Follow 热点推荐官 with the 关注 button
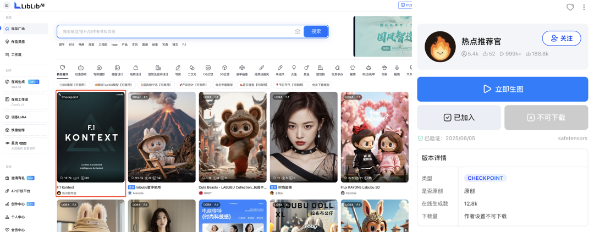 (x=562, y=38)
